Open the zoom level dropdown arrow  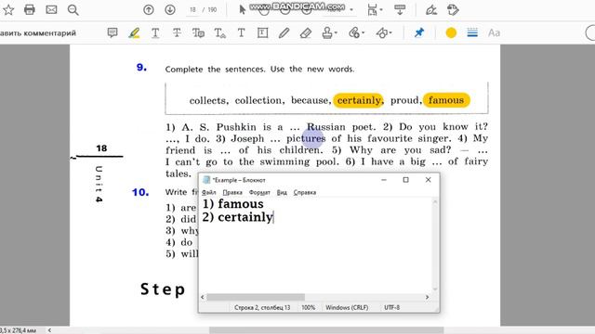(351, 10)
